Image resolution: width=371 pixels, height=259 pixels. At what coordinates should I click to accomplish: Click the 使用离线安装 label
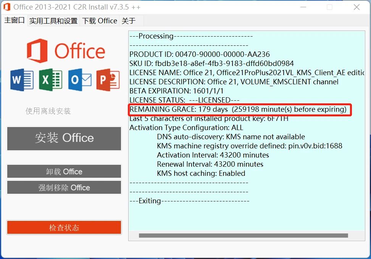(x=48, y=111)
